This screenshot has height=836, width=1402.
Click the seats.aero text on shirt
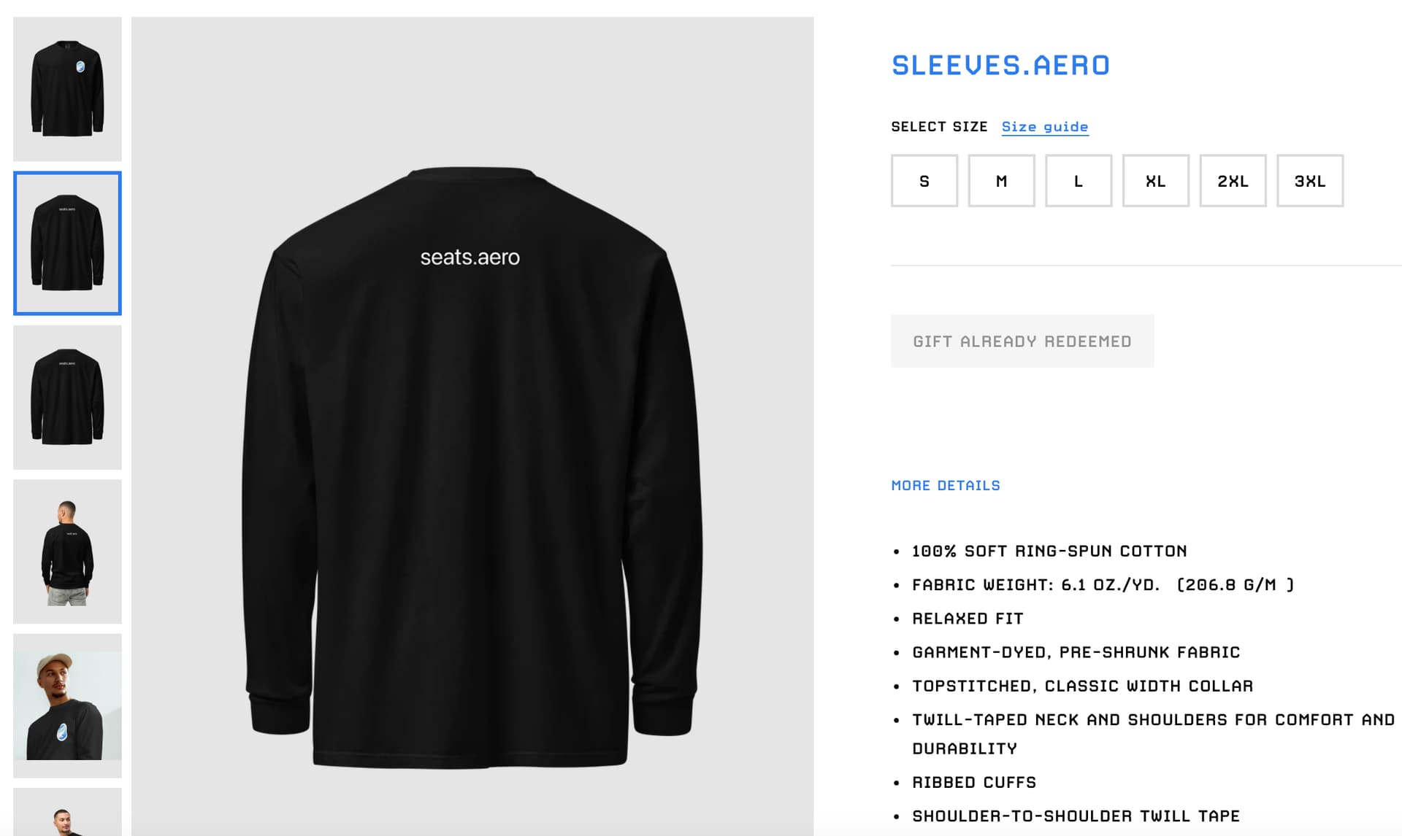click(x=470, y=258)
